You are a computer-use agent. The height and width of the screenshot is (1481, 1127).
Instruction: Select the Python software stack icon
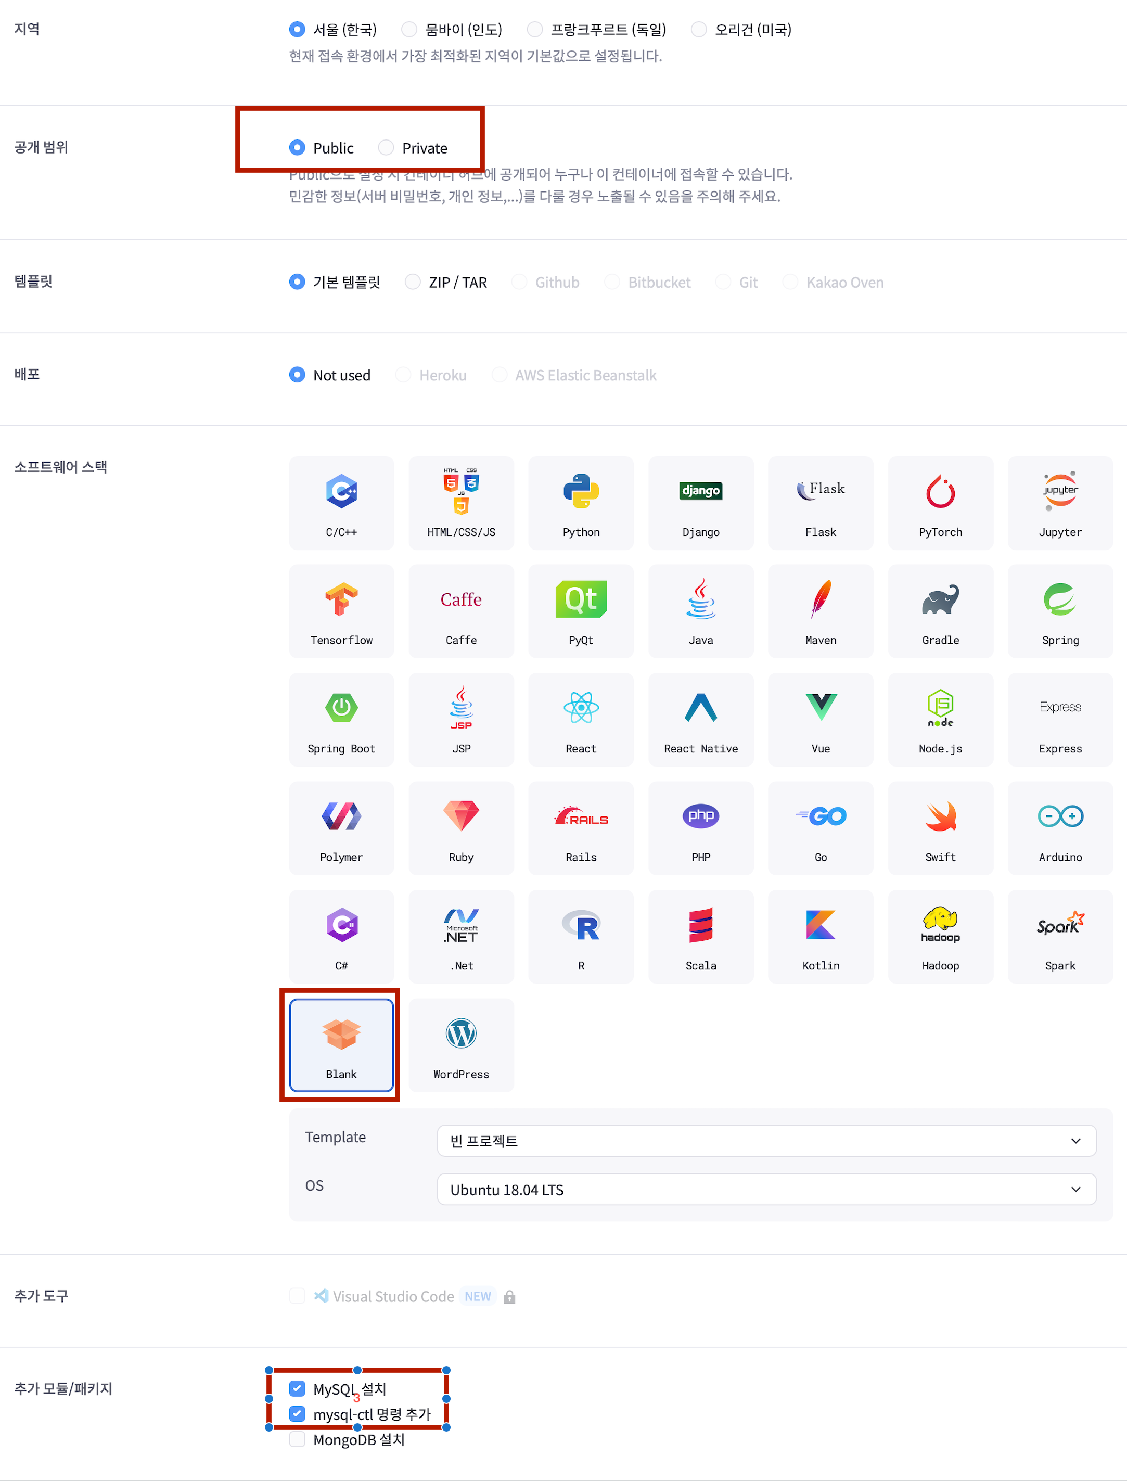580,503
